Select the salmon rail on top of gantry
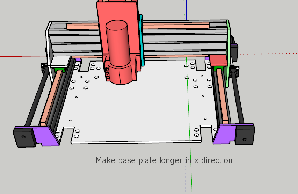Screen dimensions: 298x194 click(175, 25)
